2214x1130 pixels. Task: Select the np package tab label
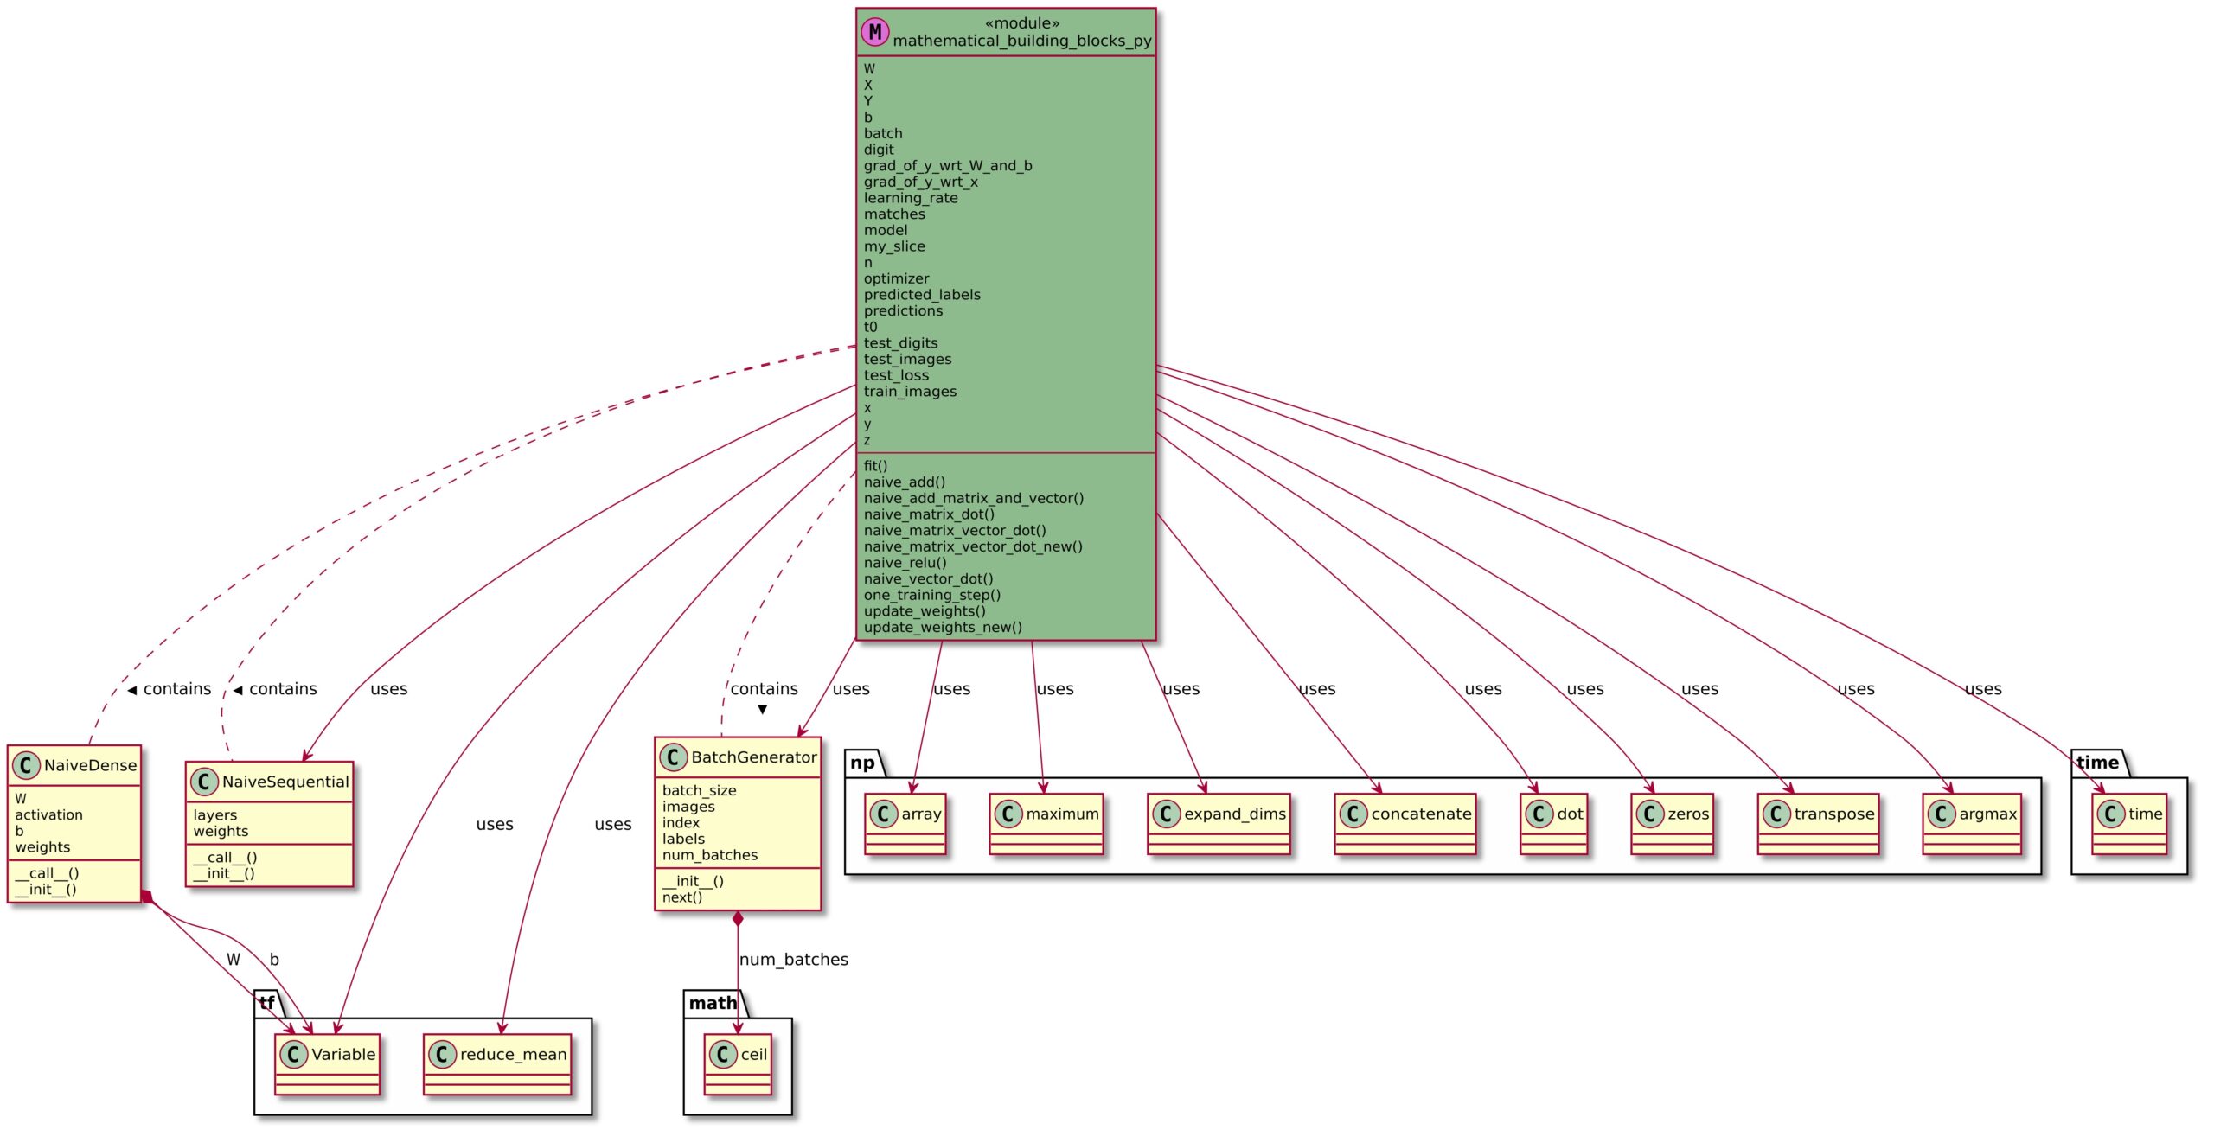pyautogui.click(x=862, y=763)
